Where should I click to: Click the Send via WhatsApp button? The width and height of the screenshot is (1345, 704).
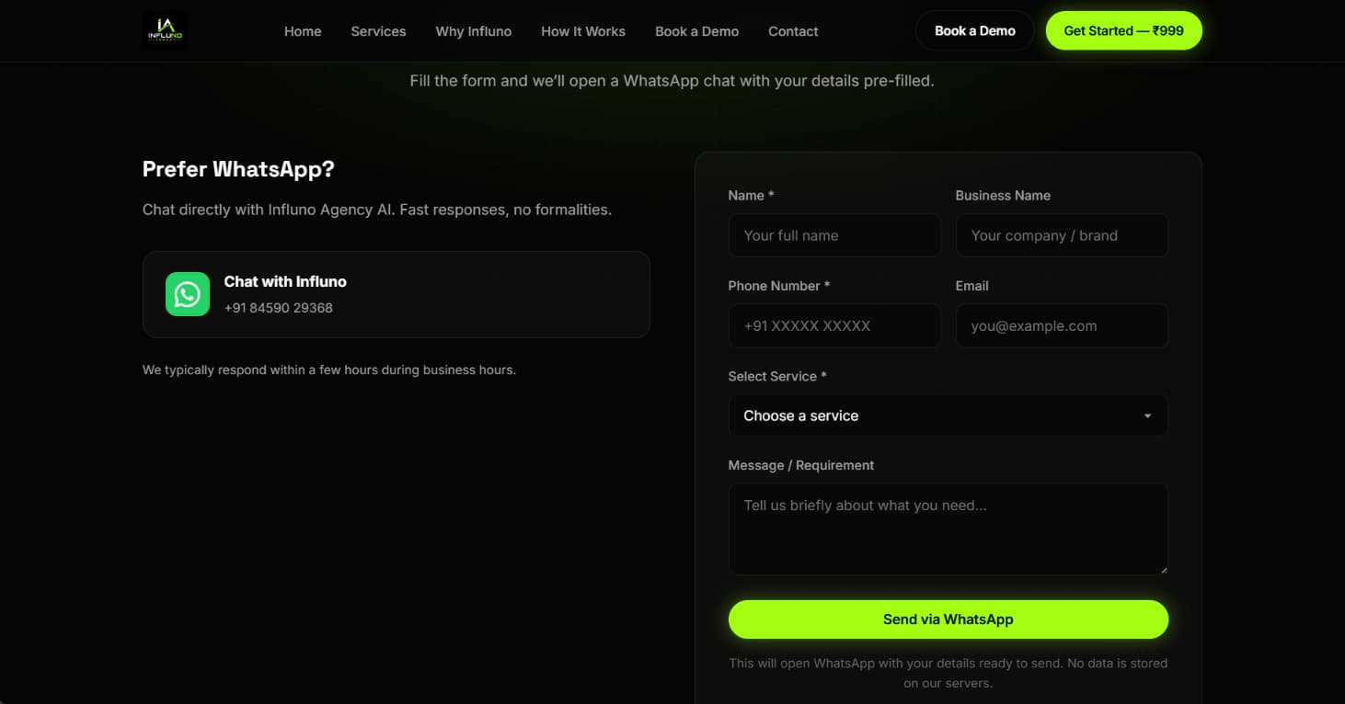[948, 619]
